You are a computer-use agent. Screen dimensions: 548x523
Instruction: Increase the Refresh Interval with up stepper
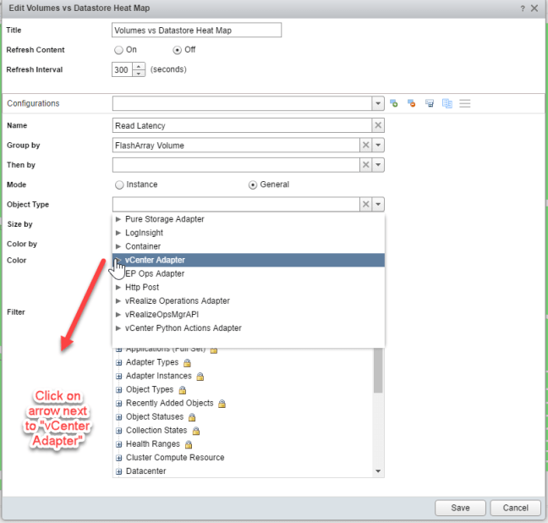click(x=140, y=66)
